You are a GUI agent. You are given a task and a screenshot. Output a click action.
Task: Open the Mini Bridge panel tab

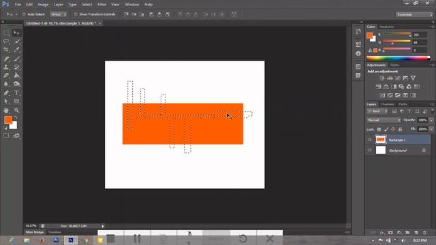(35, 232)
